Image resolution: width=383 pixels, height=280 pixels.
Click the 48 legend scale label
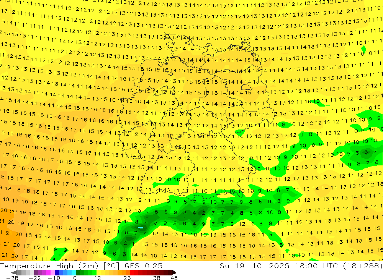tap(174, 278)
